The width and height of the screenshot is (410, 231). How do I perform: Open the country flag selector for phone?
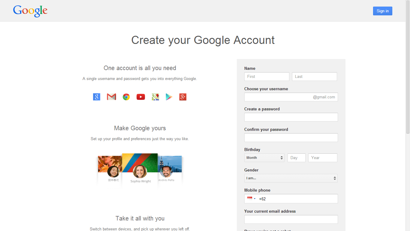coord(251,199)
